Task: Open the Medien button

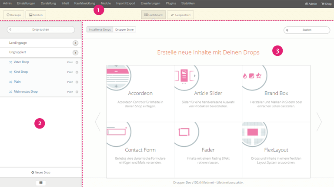Action: (x=36, y=15)
